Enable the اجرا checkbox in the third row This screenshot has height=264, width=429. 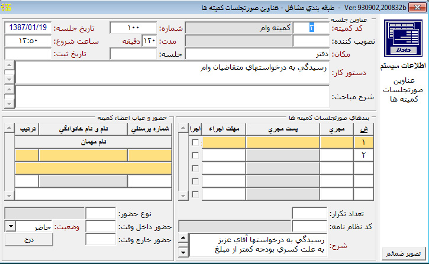(x=195, y=168)
